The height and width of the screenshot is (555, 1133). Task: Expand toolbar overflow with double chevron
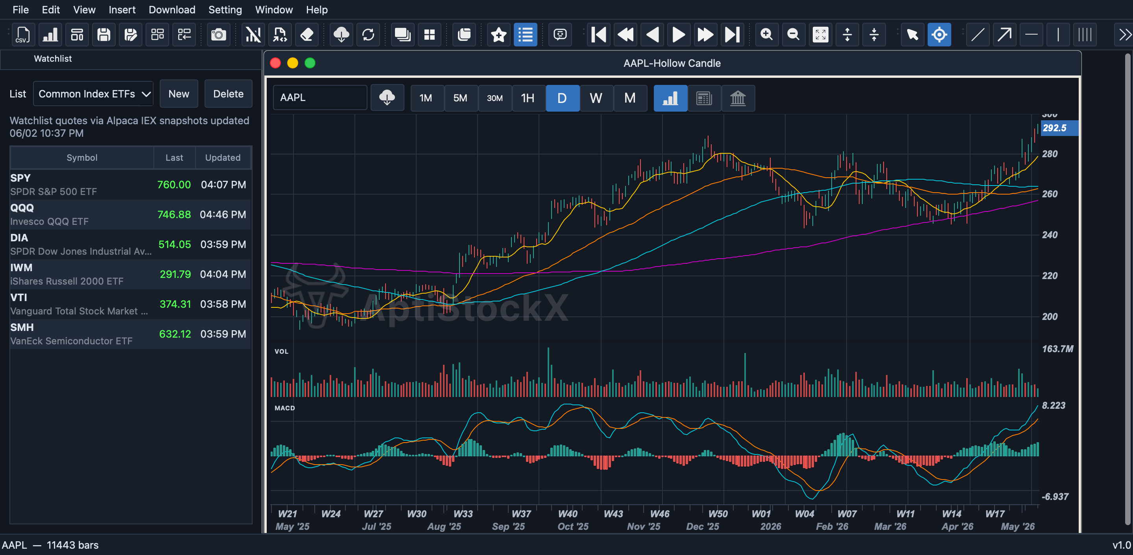[x=1124, y=34]
